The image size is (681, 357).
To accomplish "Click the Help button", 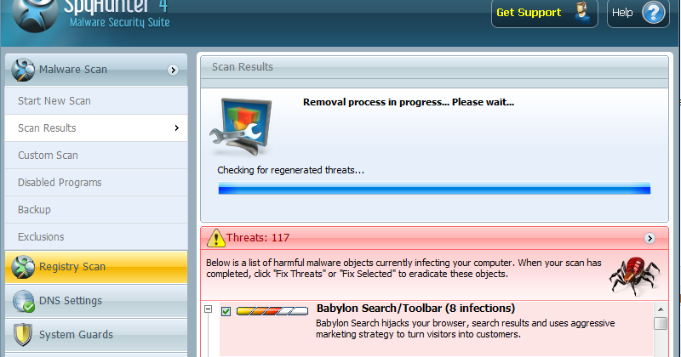I will (638, 13).
